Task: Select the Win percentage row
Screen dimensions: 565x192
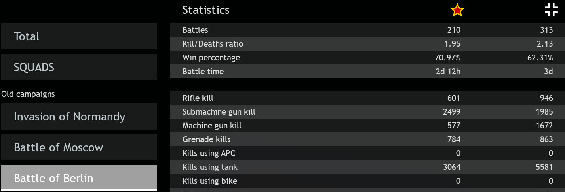Action: pos(367,57)
